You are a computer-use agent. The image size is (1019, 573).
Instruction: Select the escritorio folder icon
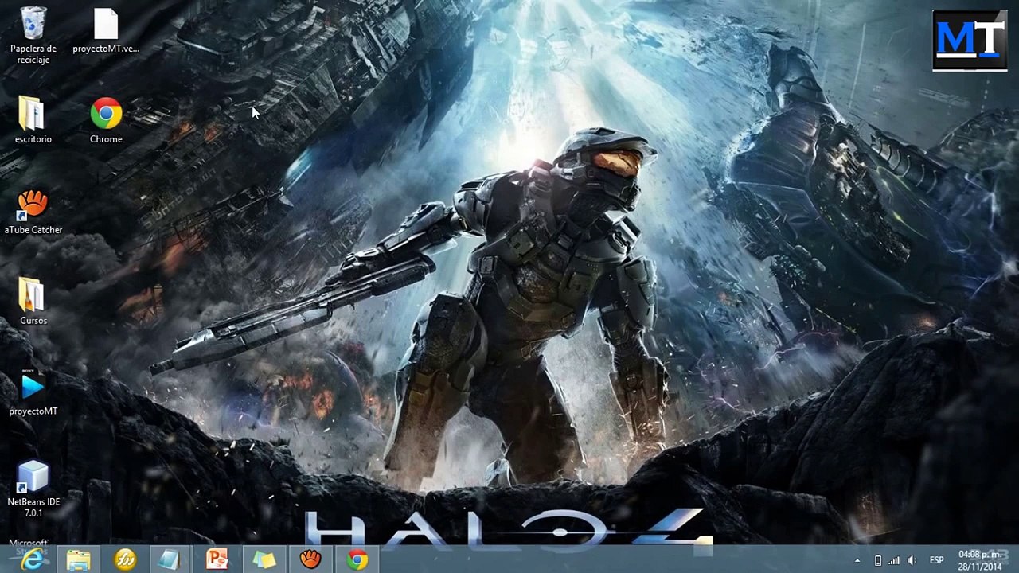pos(33,121)
